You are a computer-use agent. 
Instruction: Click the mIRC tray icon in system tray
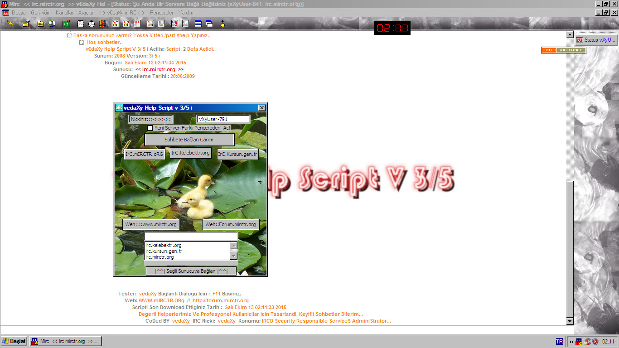click(579, 342)
